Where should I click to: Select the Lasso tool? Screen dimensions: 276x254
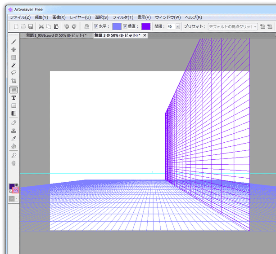[14, 73]
